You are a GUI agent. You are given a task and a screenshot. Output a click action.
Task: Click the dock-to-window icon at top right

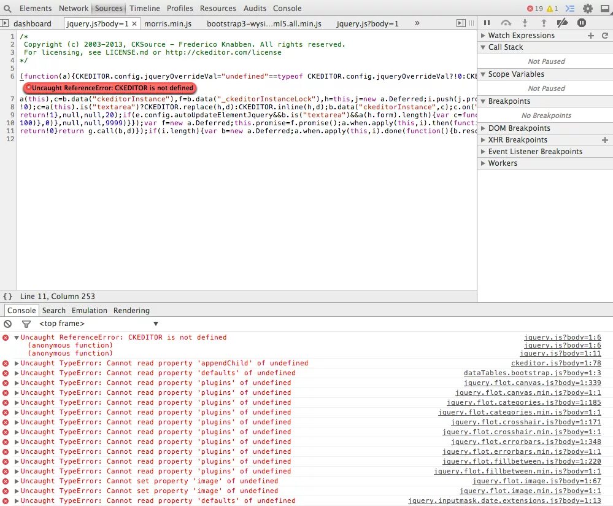click(605, 8)
